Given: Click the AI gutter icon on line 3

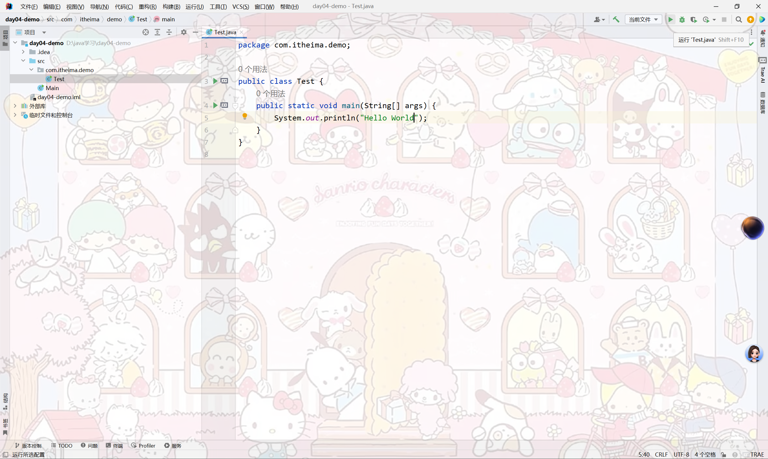Looking at the screenshot, I should [224, 81].
